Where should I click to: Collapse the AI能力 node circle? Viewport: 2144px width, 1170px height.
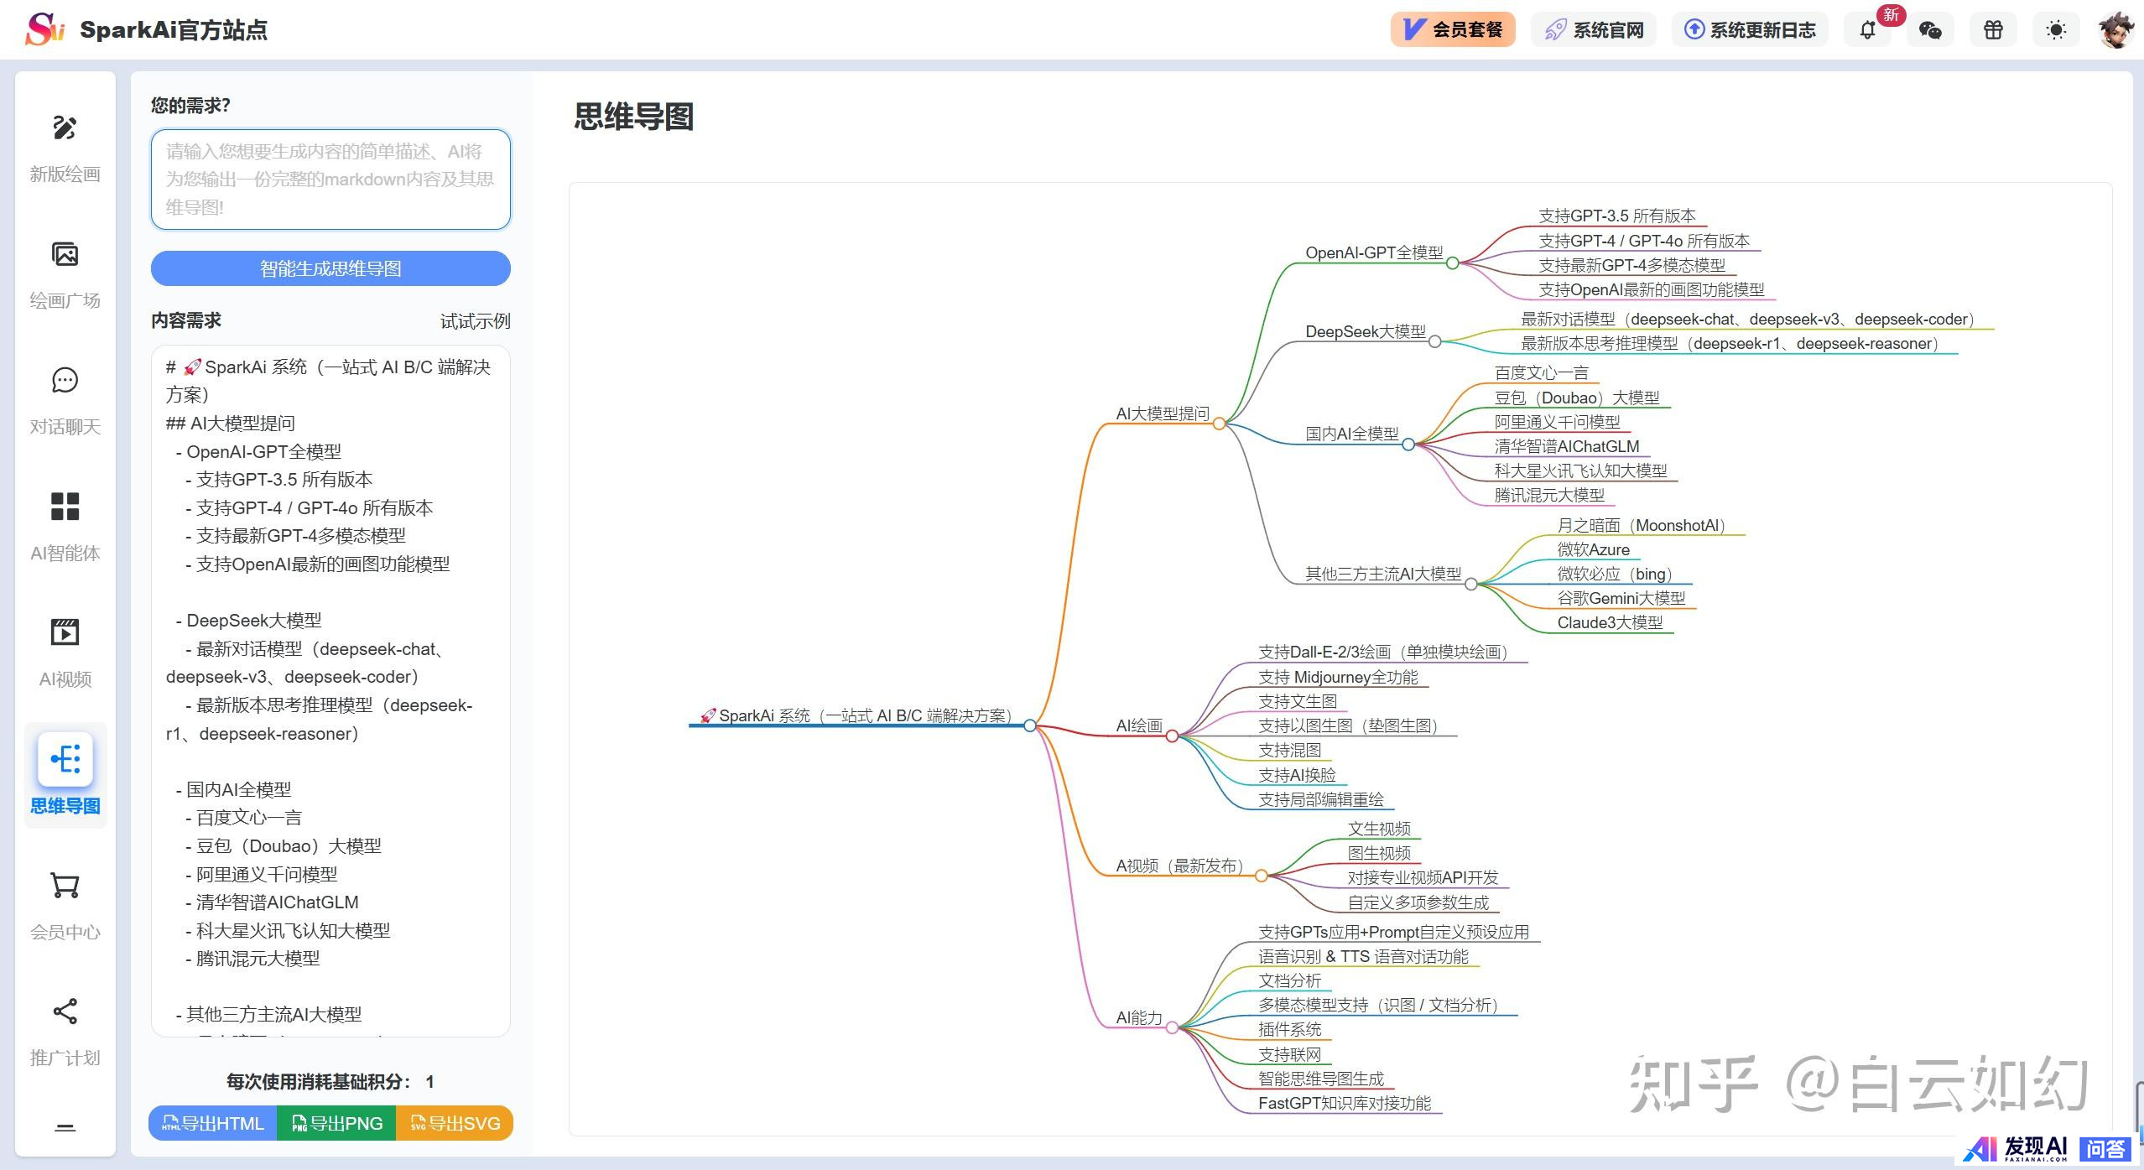pyautogui.click(x=1172, y=1027)
